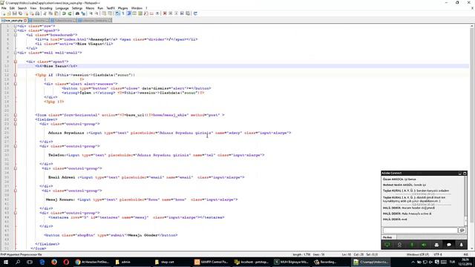Click the Save All toolbar icon

[20, 13]
